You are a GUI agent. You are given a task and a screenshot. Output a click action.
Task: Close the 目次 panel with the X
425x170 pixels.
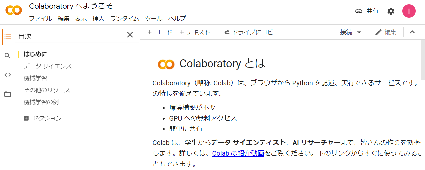130,35
